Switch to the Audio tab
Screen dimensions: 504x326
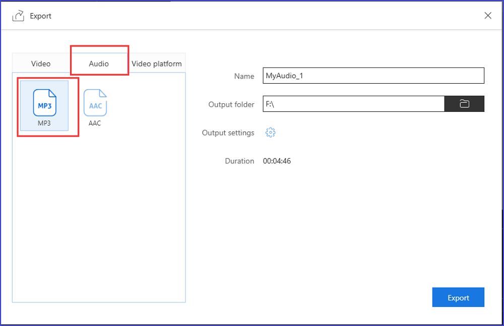(99, 63)
